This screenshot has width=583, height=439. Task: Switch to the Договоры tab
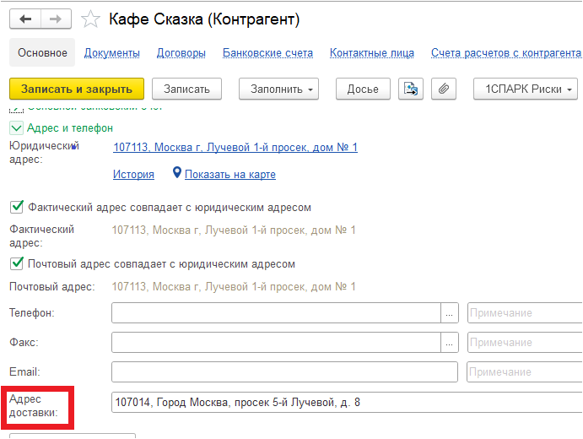click(x=181, y=53)
